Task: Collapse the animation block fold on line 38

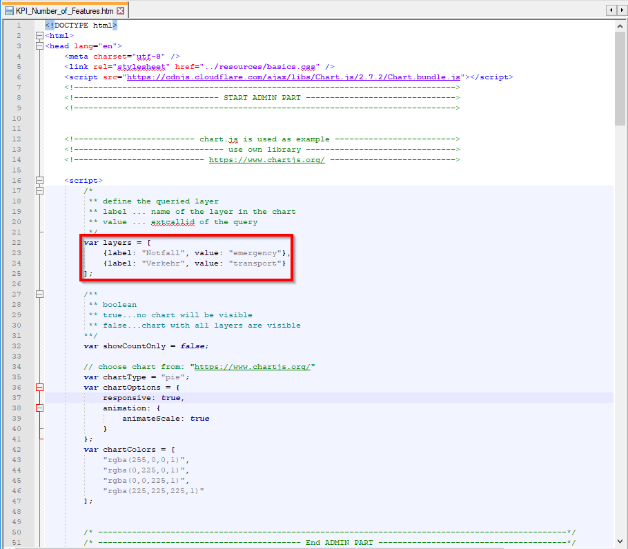Action: (39, 408)
